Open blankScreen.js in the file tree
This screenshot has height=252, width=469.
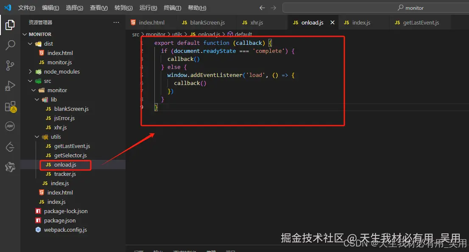[71, 109]
